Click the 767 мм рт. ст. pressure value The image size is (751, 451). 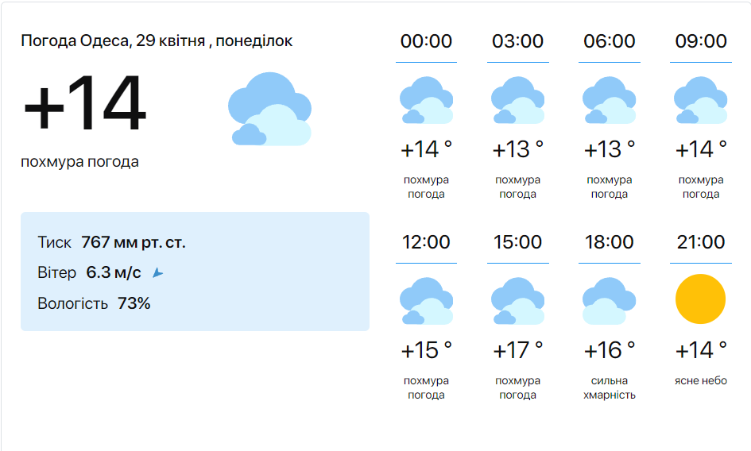tap(134, 242)
